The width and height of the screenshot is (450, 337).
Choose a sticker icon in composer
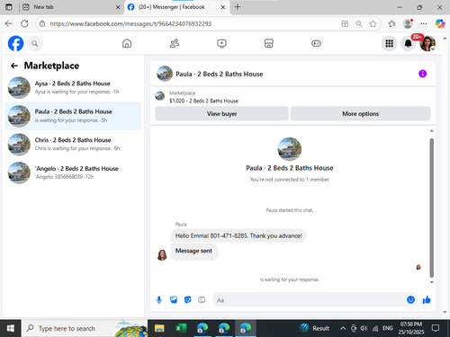pyautogui.click(x=188, y=299)
